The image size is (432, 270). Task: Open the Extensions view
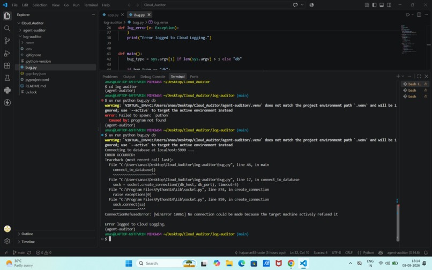(7, 65)
